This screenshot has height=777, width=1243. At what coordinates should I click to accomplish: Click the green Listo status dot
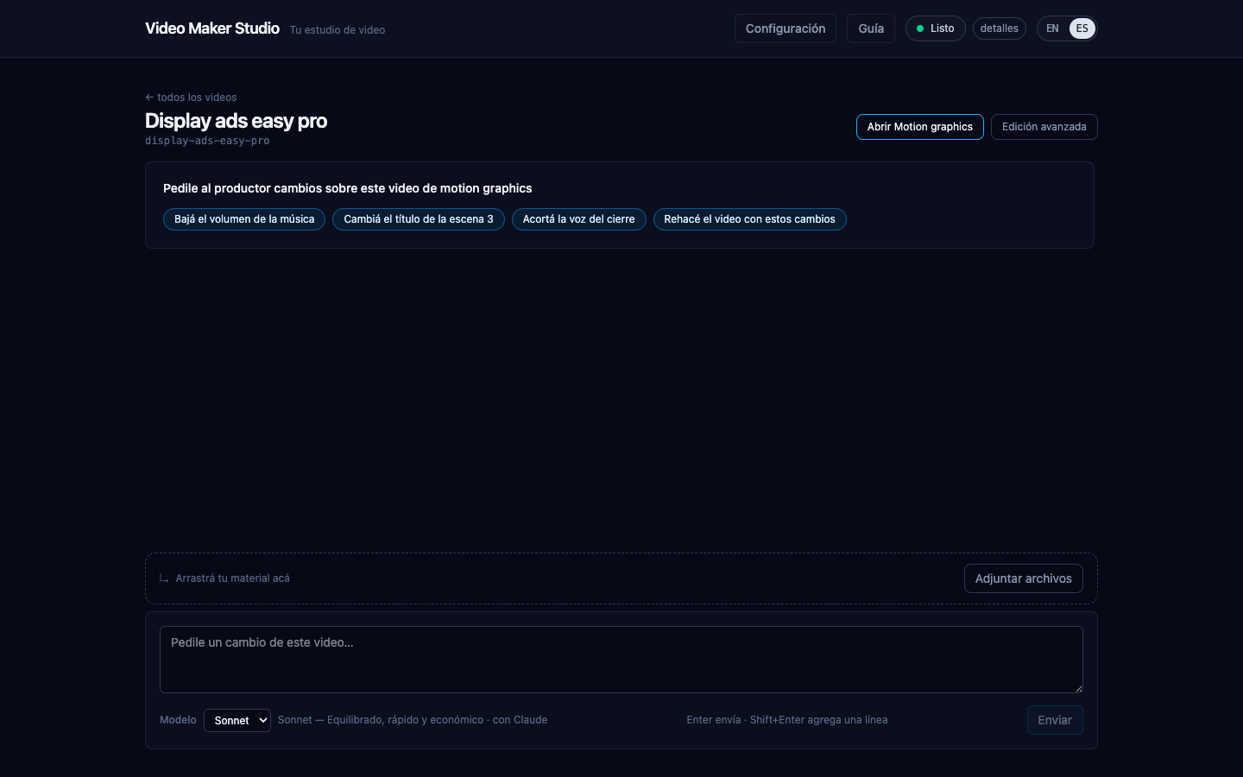click(920, 28)
